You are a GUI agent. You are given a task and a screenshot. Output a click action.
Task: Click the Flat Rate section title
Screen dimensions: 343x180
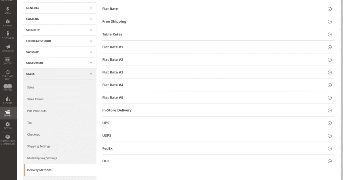[110, 9]
